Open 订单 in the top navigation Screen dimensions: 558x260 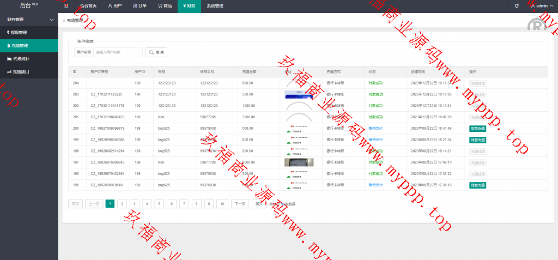pyautogui.click(x=140, y=6)
